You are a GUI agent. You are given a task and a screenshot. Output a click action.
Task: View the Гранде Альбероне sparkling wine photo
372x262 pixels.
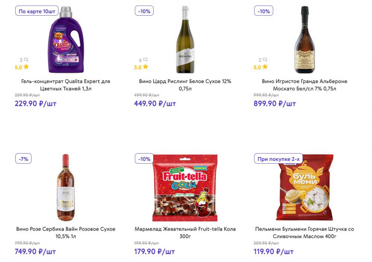pyautogui.click(x=305, y=40)
